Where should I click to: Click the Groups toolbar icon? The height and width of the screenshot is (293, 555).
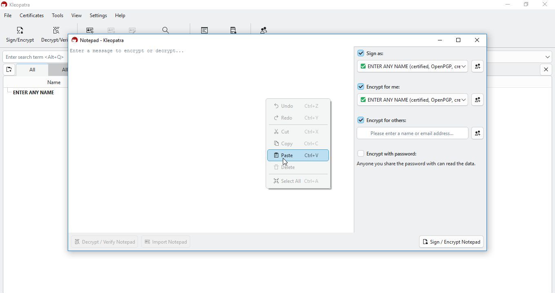point(264,30)
